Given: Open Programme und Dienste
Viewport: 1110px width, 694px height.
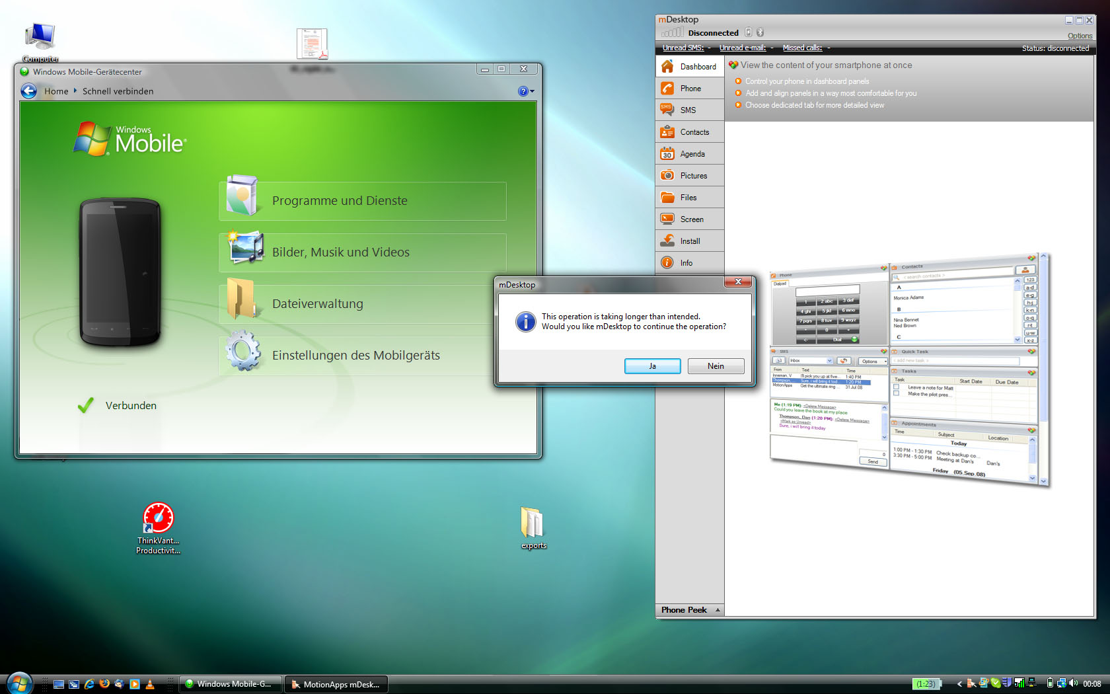Looking at the screenshot, I should click(x=363, y=201).
